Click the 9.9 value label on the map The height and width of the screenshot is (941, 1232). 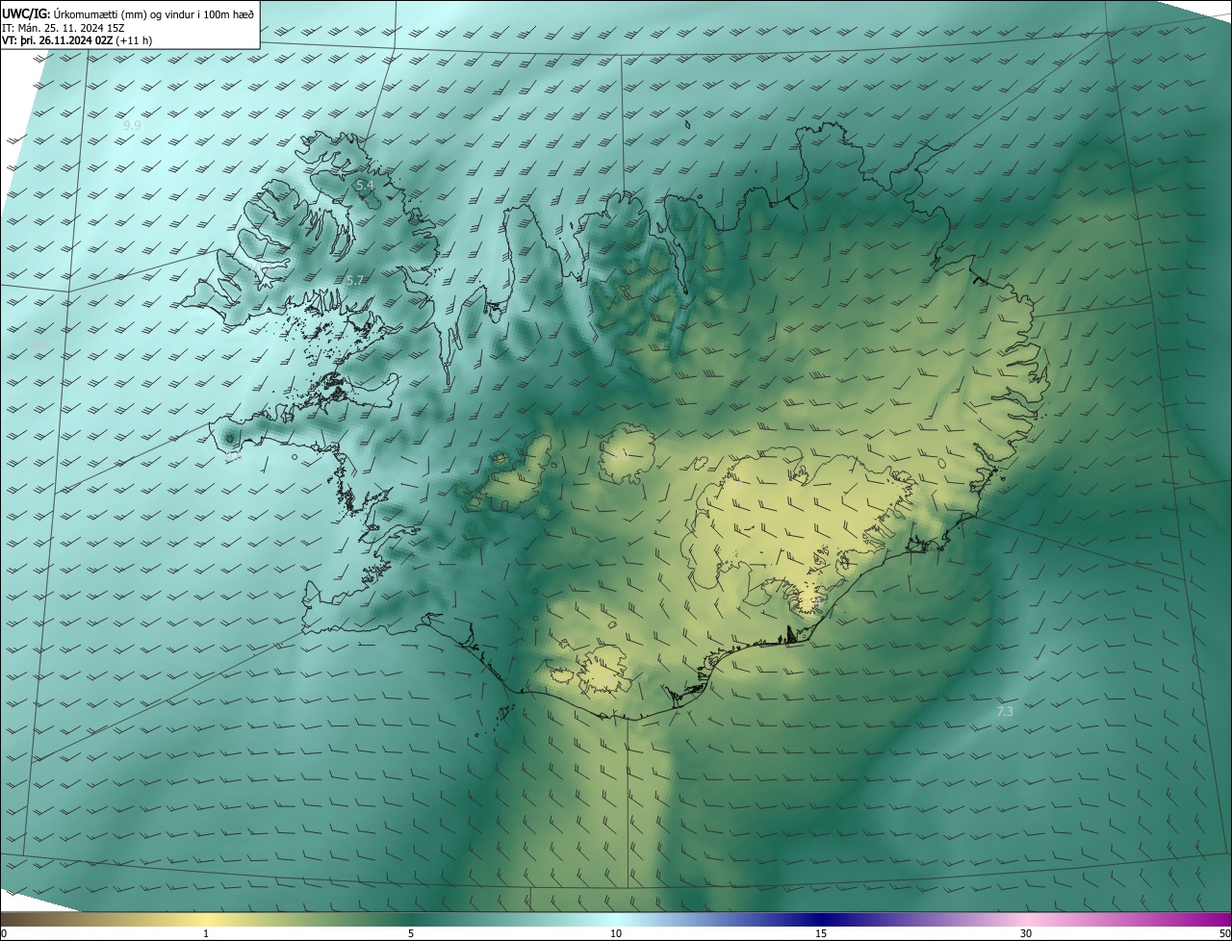[132, 126]
